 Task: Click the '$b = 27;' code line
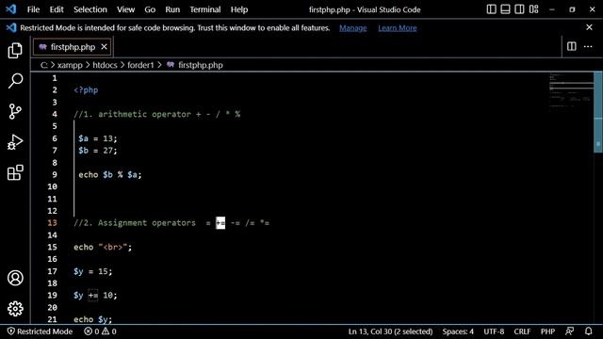tap(98, 151)
